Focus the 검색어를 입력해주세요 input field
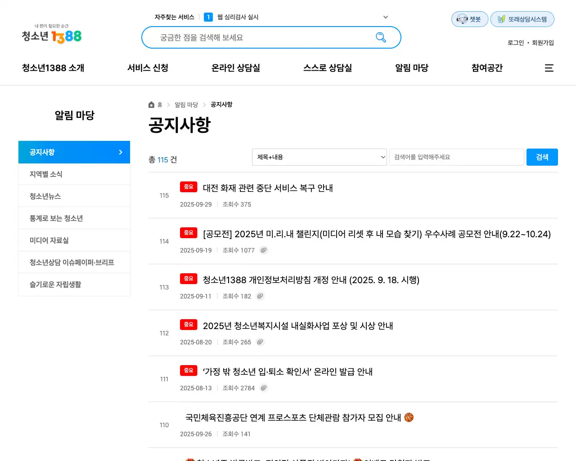The width and height of the screenshot is (576, 461). [x=456, y=157]
